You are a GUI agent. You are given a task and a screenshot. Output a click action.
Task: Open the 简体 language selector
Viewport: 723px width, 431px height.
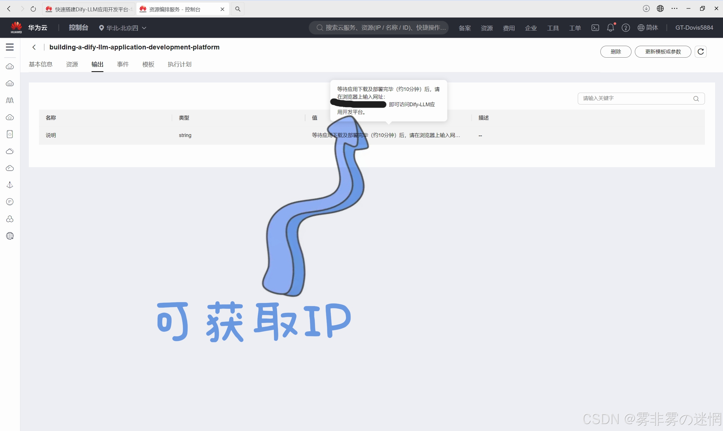pos(648,28)
